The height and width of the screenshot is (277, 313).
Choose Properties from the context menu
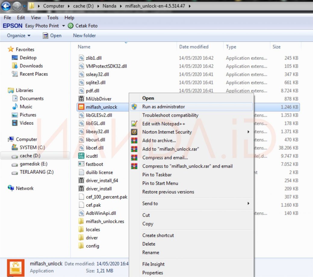point(153,272)
